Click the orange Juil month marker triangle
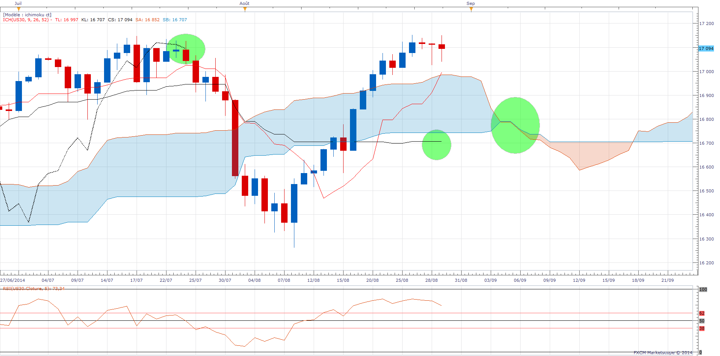Screen dimensions: 720x356 pyautogui.click(x=19, y=9)
